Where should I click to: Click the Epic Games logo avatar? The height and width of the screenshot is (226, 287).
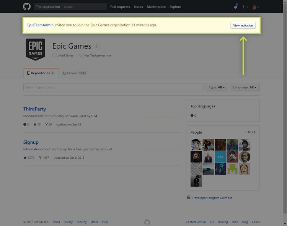tap(35, 49)
